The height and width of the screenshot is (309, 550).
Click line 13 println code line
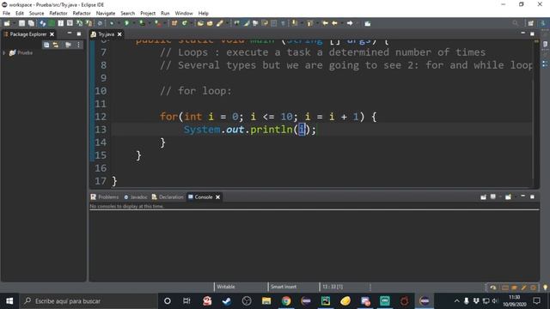250,130
